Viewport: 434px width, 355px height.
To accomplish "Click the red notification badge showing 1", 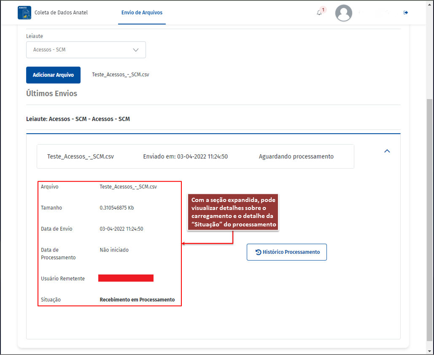I will tap(323, 9).
